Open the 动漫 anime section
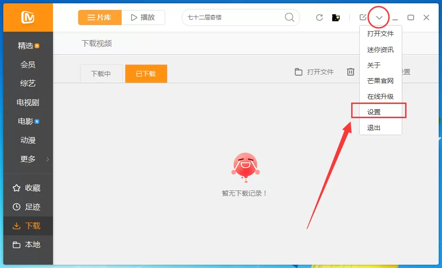Viewport: 442px width, 268px height. click(x=28, y=140)
